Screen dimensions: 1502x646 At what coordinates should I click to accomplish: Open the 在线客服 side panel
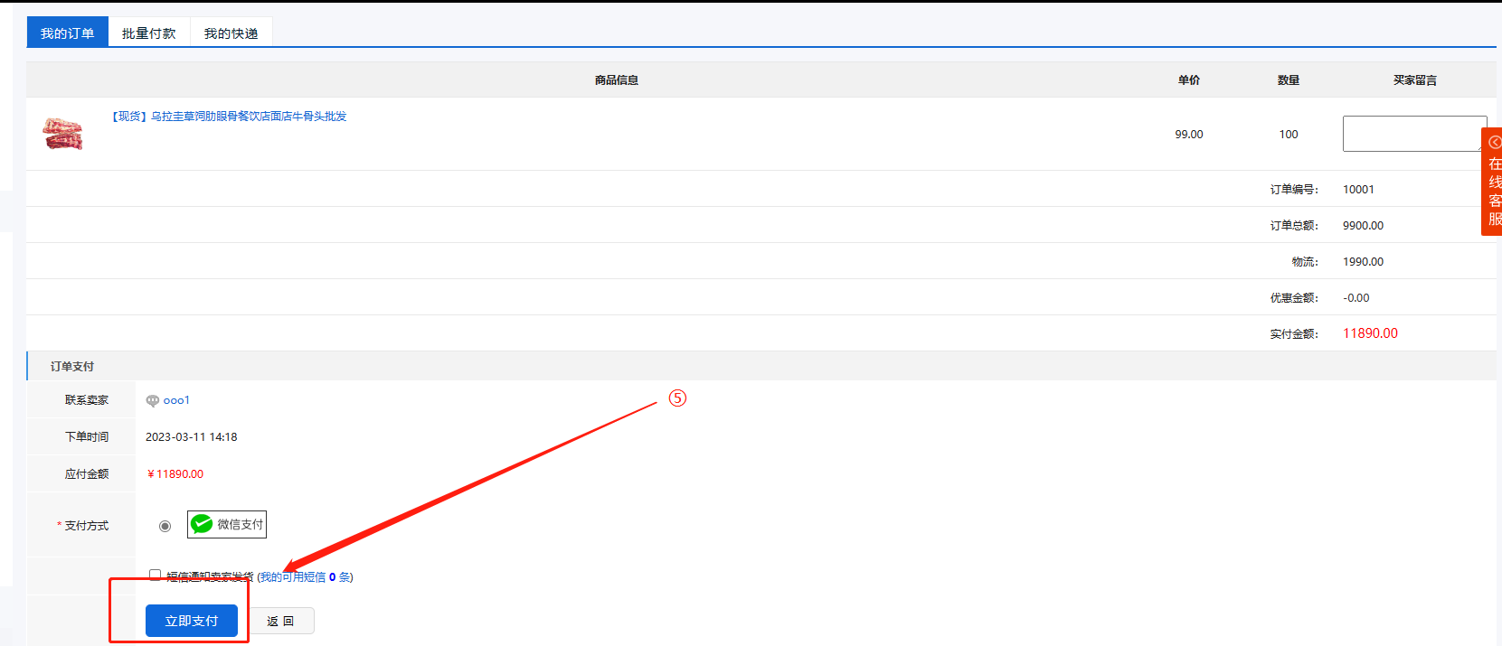click(x=1495, y=192)
